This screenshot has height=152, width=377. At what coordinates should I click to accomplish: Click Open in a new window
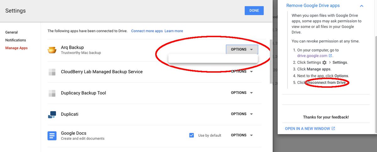pyautogui.click(x=308, y=128)
